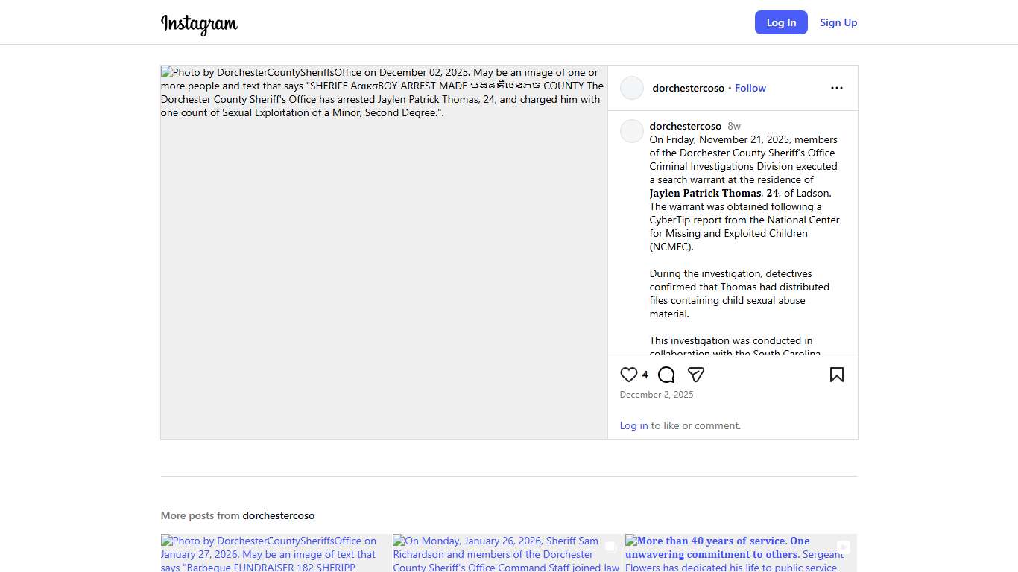
Task: Open the Sign Up link
Action: click(838, 22)
